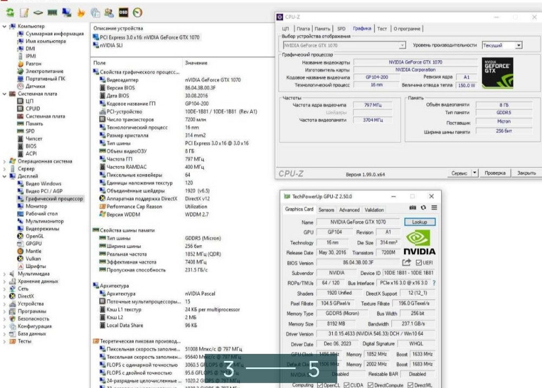Click the bus interface question mark icon

click(x=434, y=283)
